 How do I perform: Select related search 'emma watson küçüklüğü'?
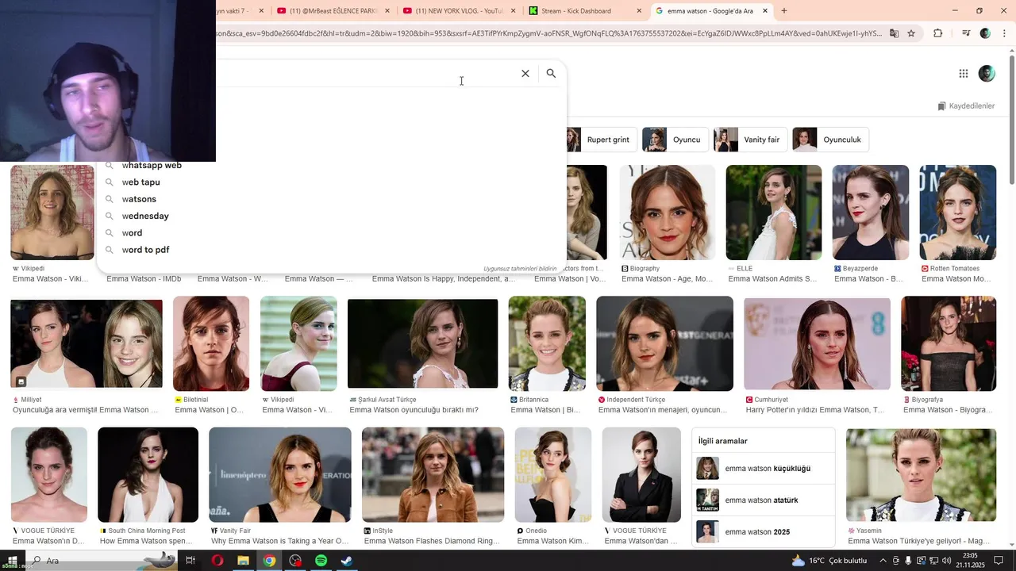tap(763, 469)
